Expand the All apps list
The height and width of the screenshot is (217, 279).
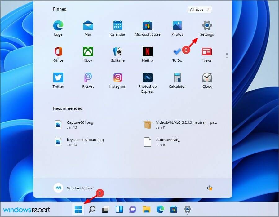pos(199,9)
